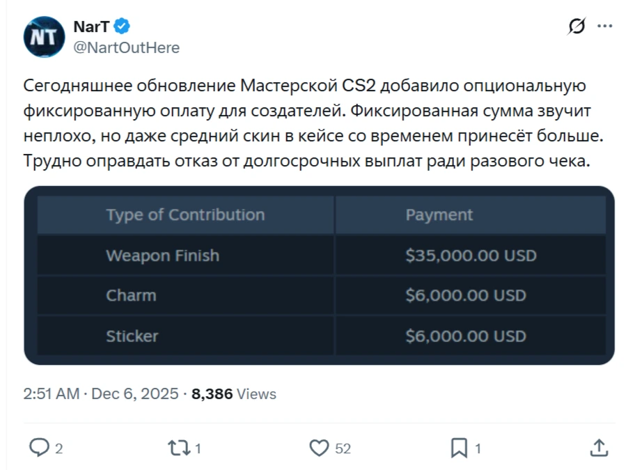Open the three-dot more options menu
Viewport: 626px width, 470px height.
point(605,26)
